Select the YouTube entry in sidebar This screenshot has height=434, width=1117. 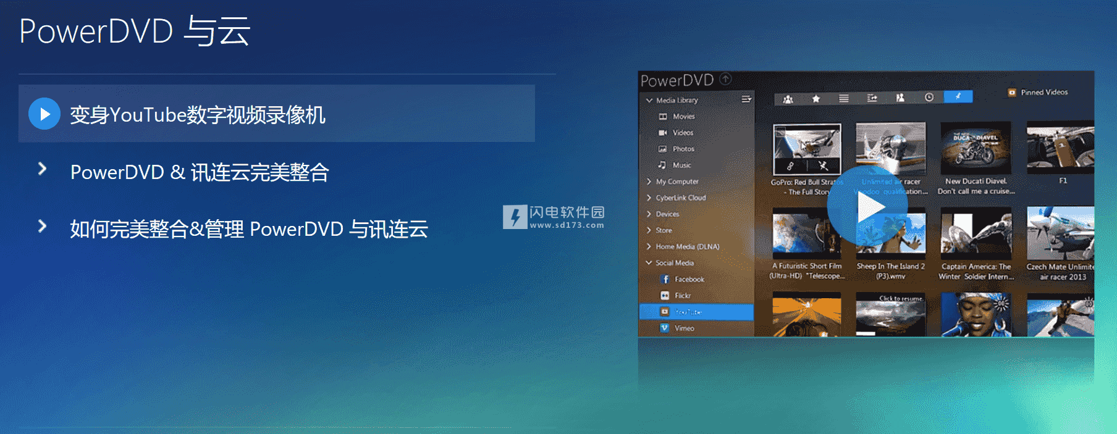688,312
